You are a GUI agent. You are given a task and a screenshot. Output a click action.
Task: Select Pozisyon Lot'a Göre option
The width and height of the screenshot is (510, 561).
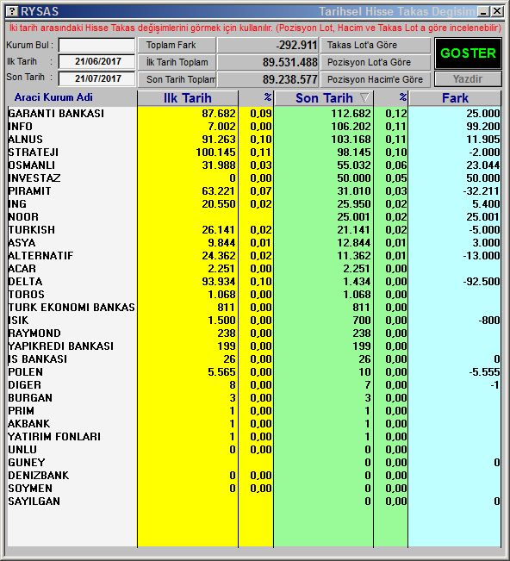(375, 62)
